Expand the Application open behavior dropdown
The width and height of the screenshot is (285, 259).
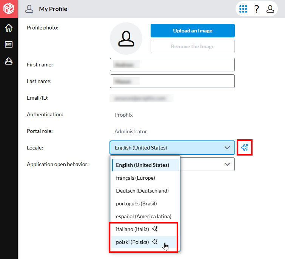click(227, 164)
